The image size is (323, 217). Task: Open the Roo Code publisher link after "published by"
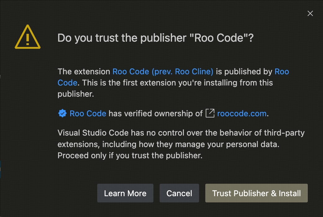(282, 72)
